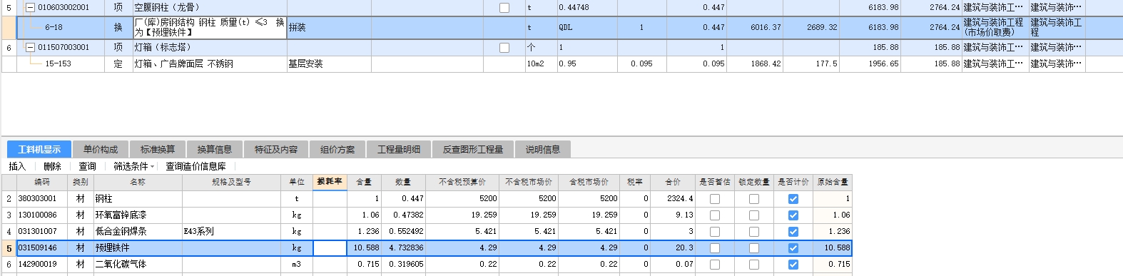This screenshot has width=1123, height=276.
Task: Check 是否暂估 for 二氧化碳气体 row
Action: point(715,265)
